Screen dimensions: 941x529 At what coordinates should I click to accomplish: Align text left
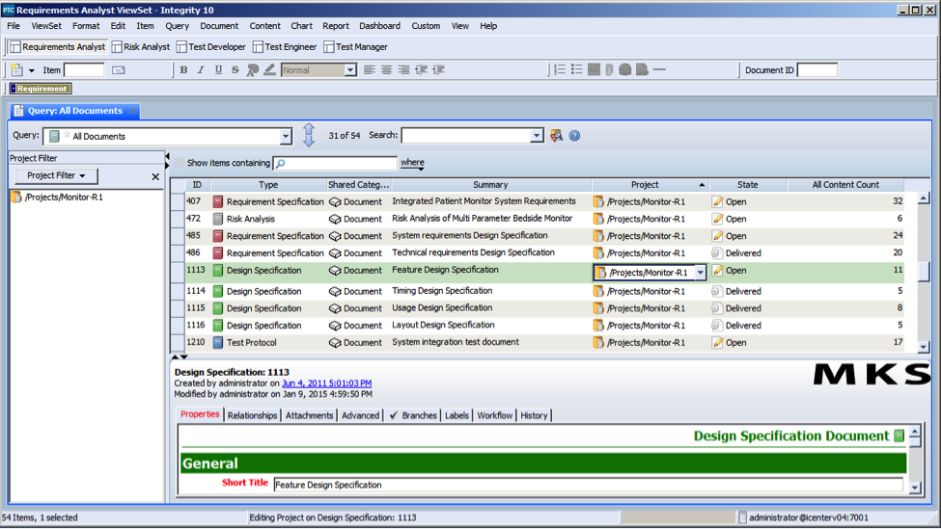(369, 70)
